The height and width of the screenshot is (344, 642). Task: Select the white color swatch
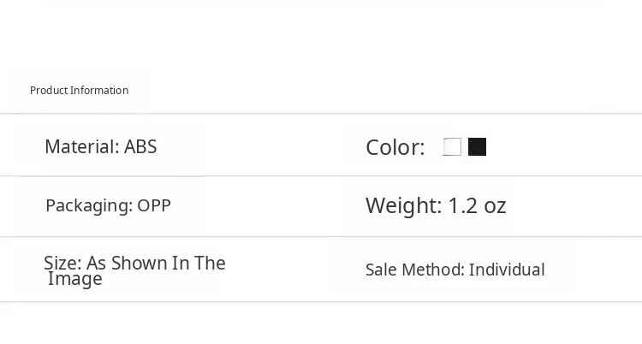pos(452,147)
